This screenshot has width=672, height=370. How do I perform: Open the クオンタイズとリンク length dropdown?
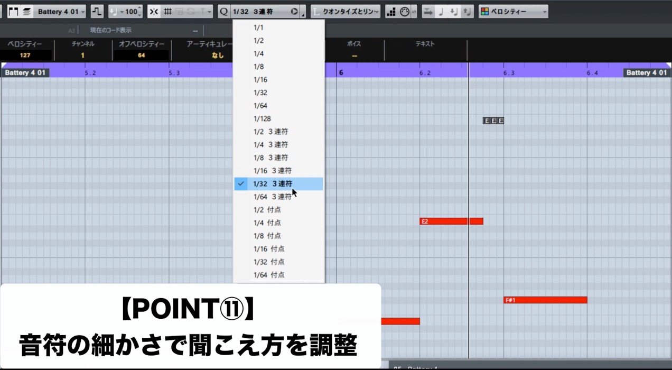pos(351,11)
